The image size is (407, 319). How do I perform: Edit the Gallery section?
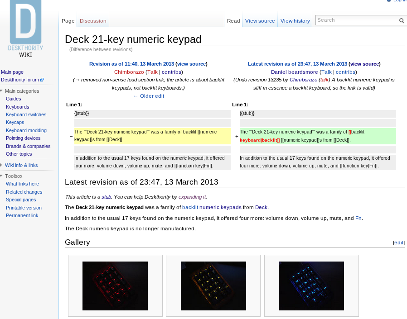point(399,243)
